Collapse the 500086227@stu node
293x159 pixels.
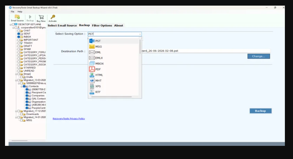point(19,83)
